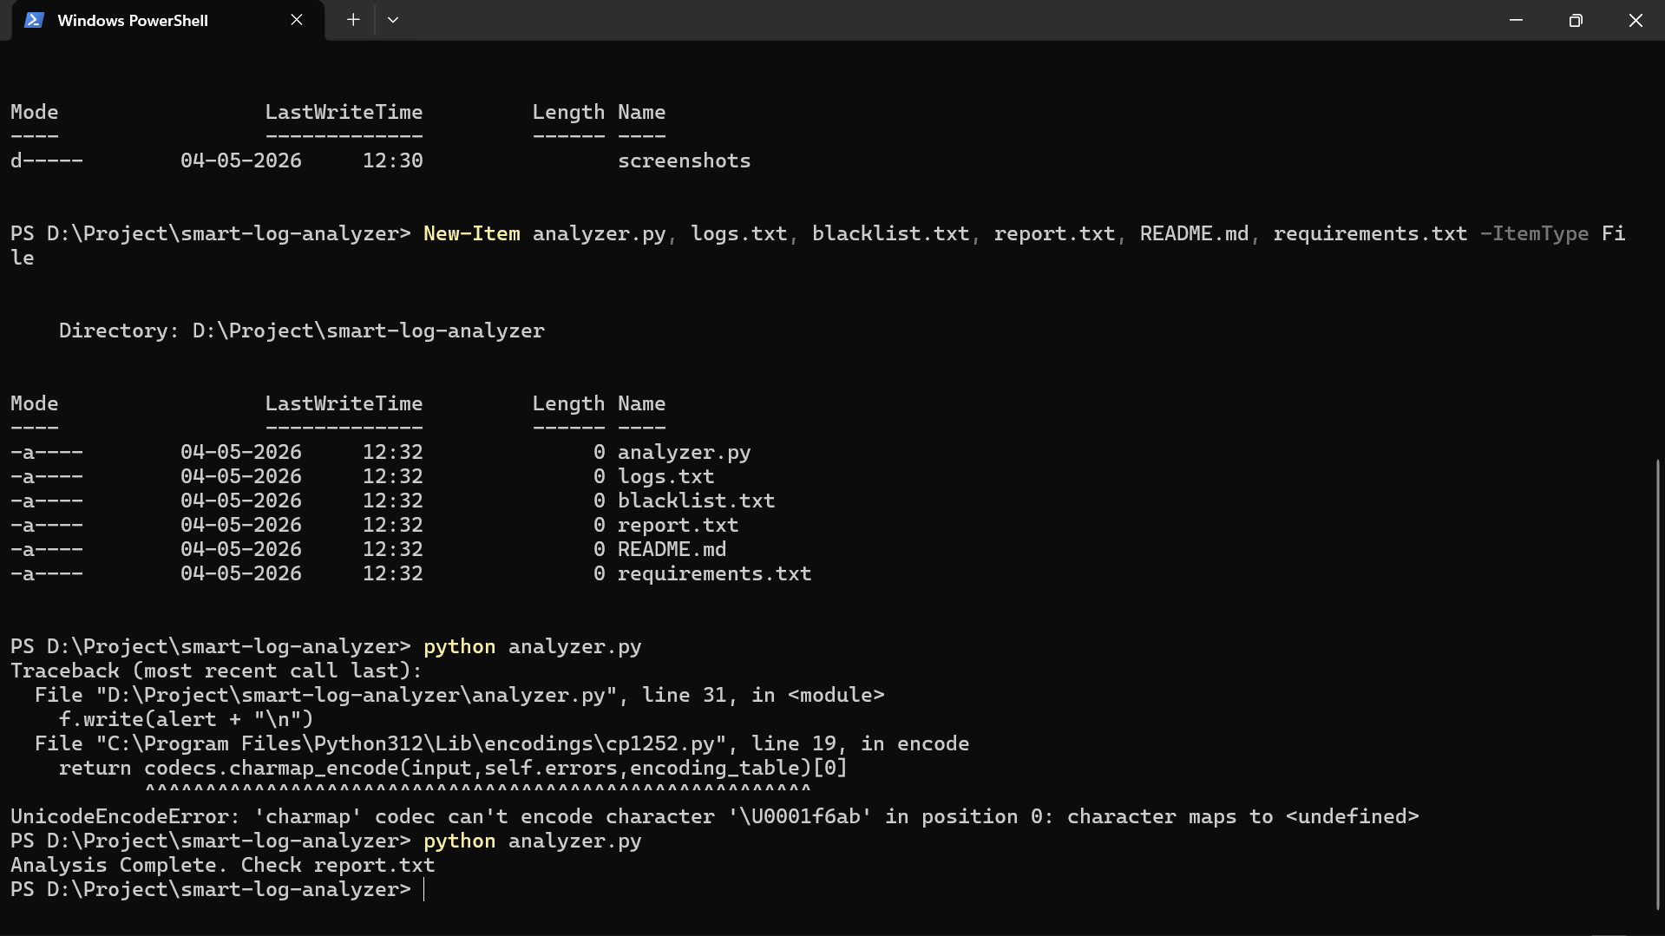Image resolution: width=1665 pixels, height=936 pixels.
Task: Click 'Analysis Complete. Check report.txt' output
Action: [222, 865]
